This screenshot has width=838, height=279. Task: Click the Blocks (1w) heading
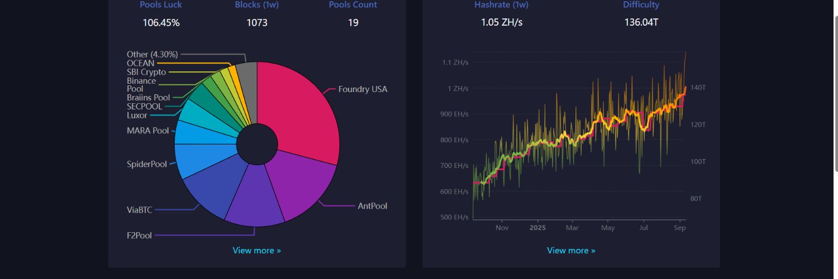[x=257, y=4]
